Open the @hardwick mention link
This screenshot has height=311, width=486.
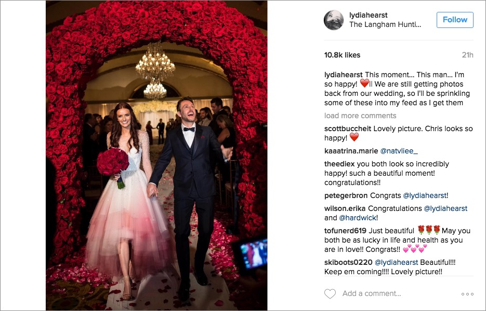358,218
